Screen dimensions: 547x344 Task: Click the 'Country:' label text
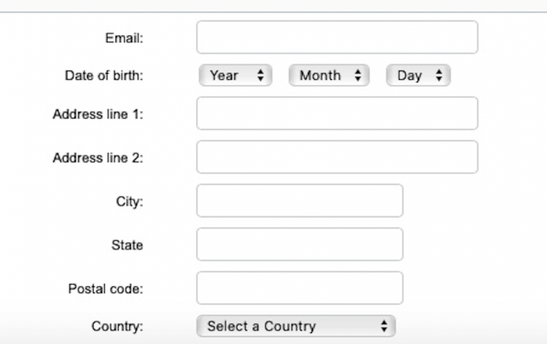(x=117, y=327)
